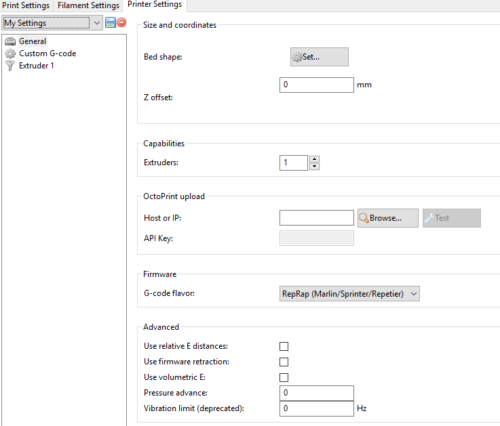
Task: Click the 'Hz' unit next to Vibration limit
Action: pyautogui.click(x=362, y=408)
